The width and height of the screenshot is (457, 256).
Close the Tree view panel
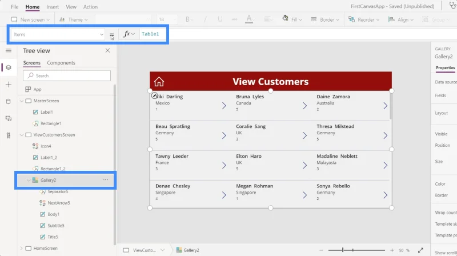[107, 50]
